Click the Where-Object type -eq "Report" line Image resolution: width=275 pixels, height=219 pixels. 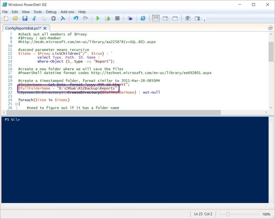tap(76, 61)
